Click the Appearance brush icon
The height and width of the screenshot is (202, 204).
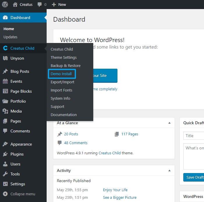pos(5,144)
